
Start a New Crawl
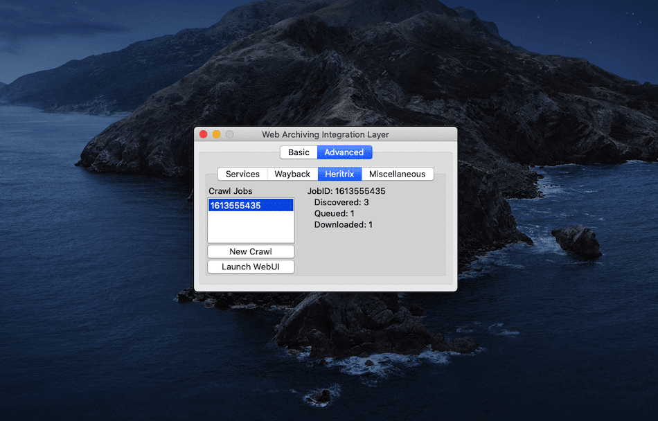pos(251,251)
